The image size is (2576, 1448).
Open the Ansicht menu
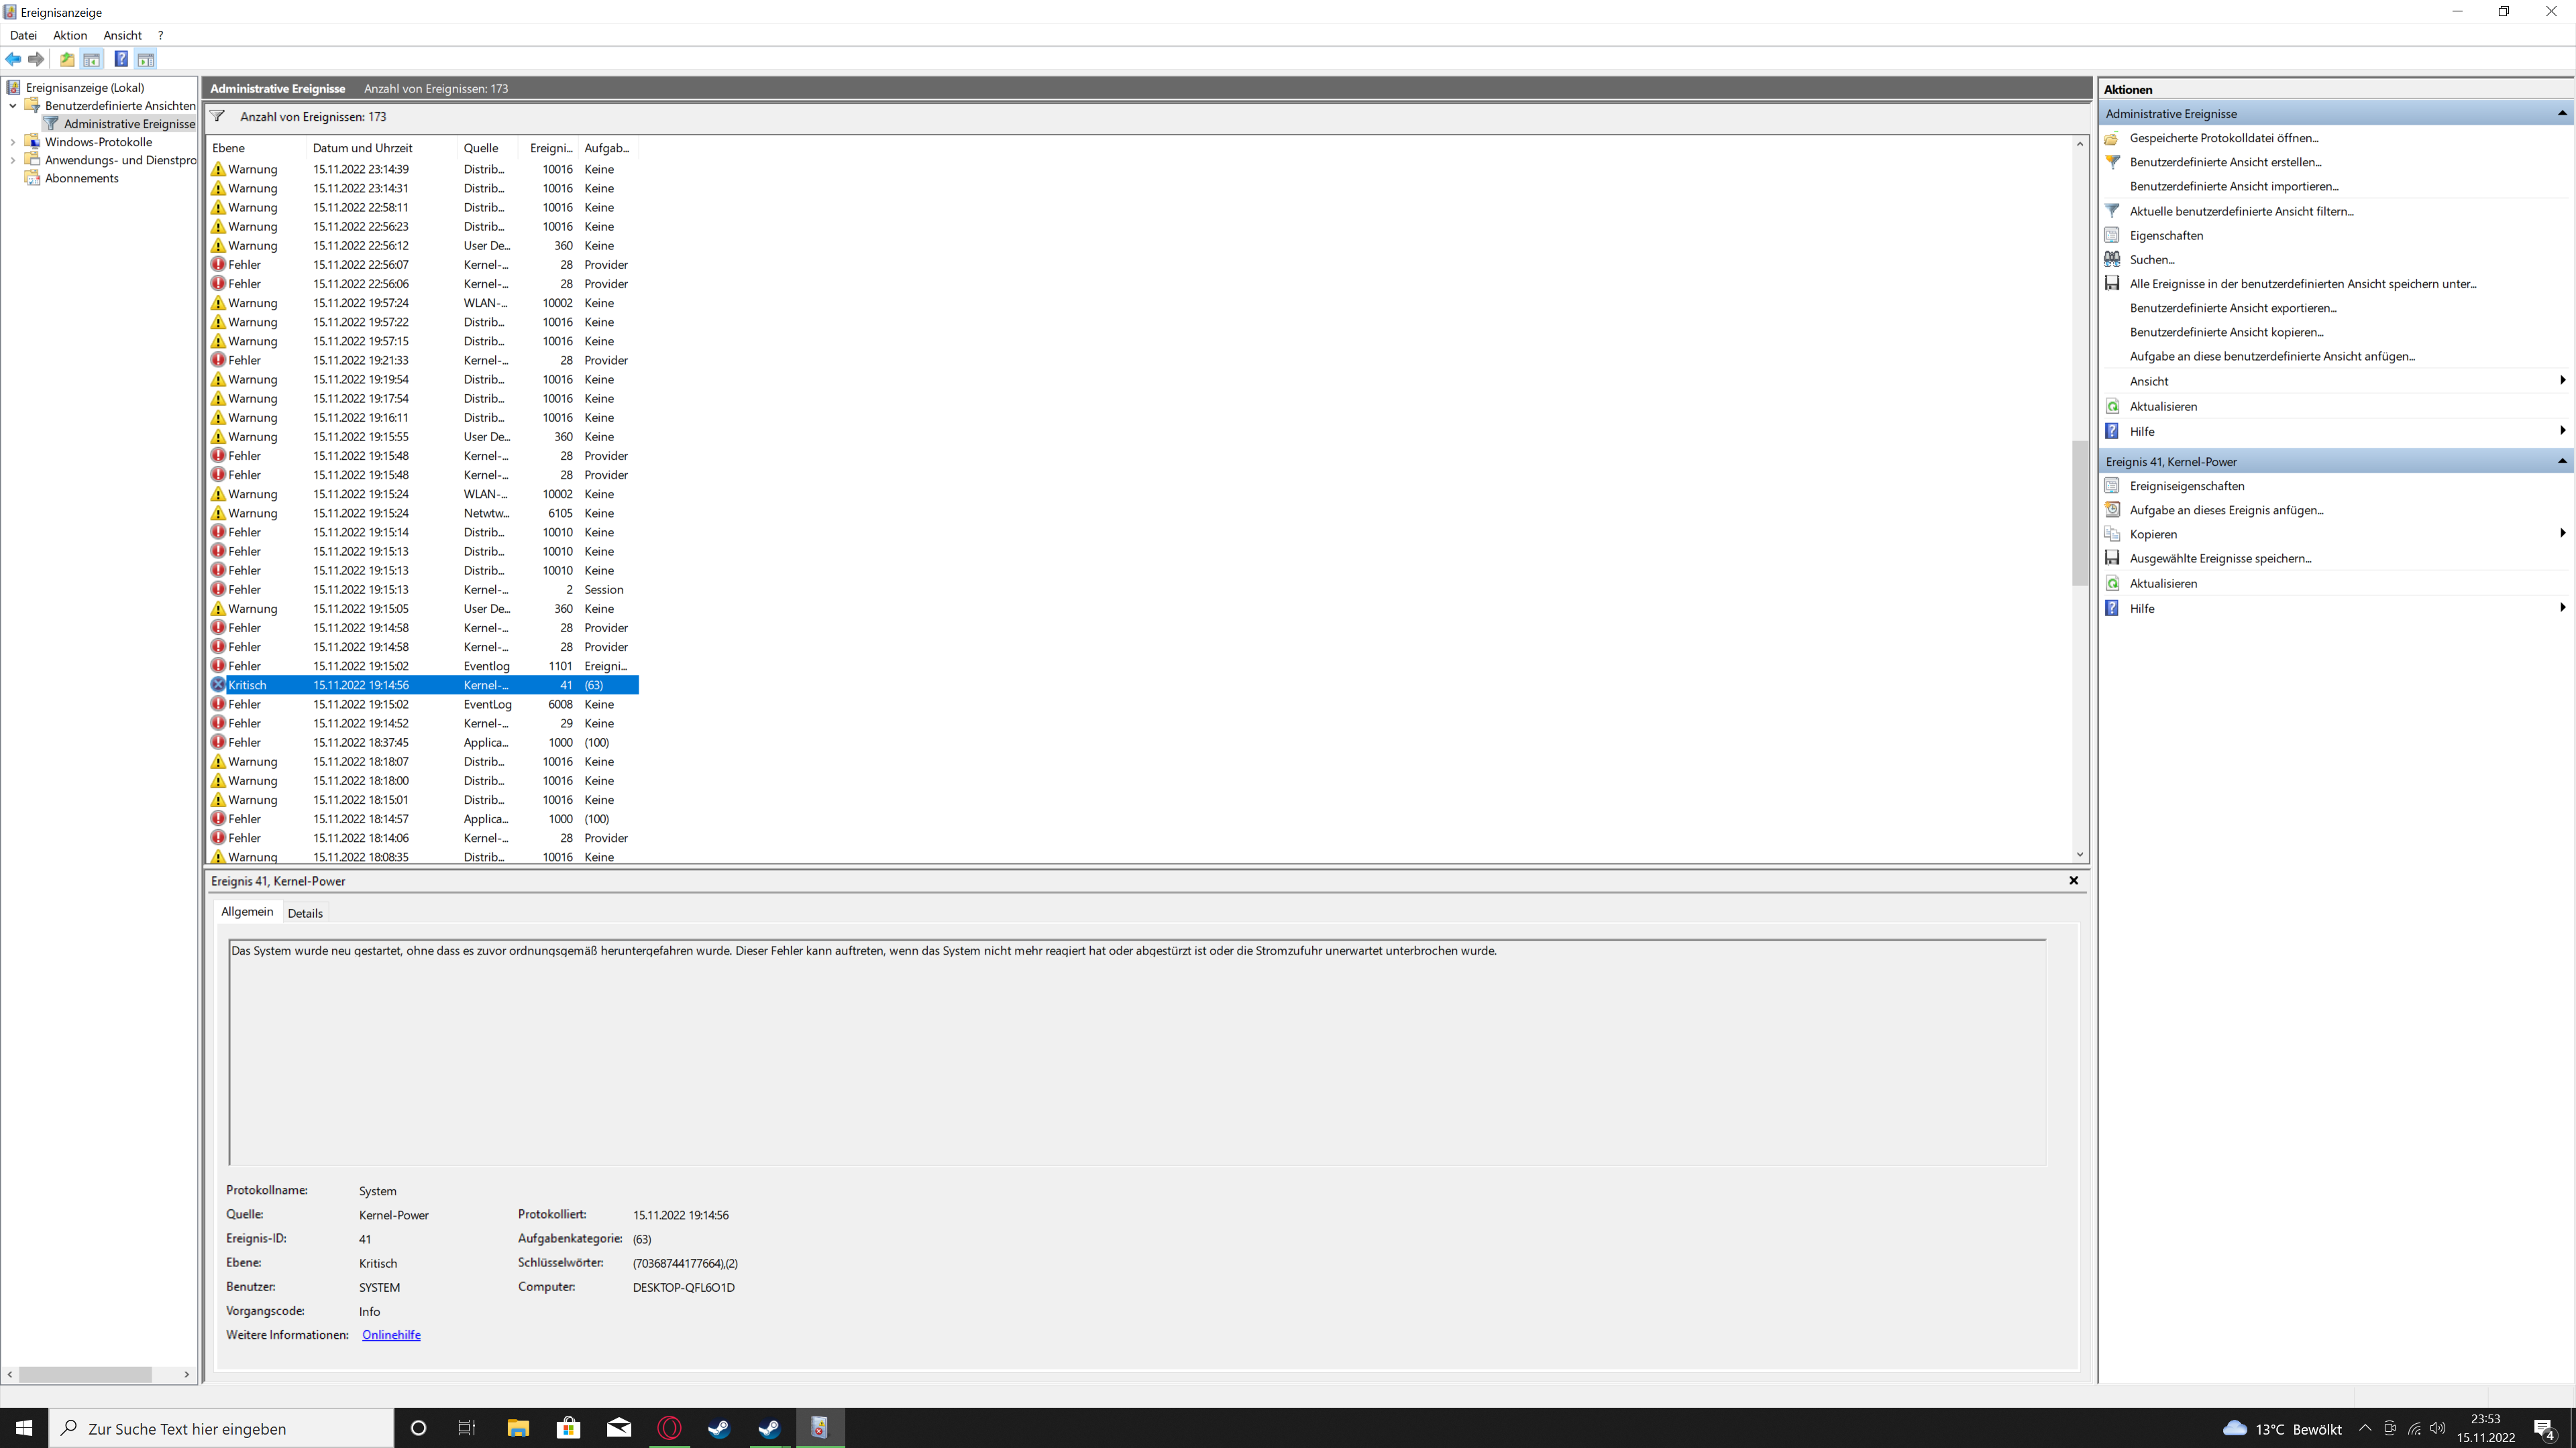122,35
